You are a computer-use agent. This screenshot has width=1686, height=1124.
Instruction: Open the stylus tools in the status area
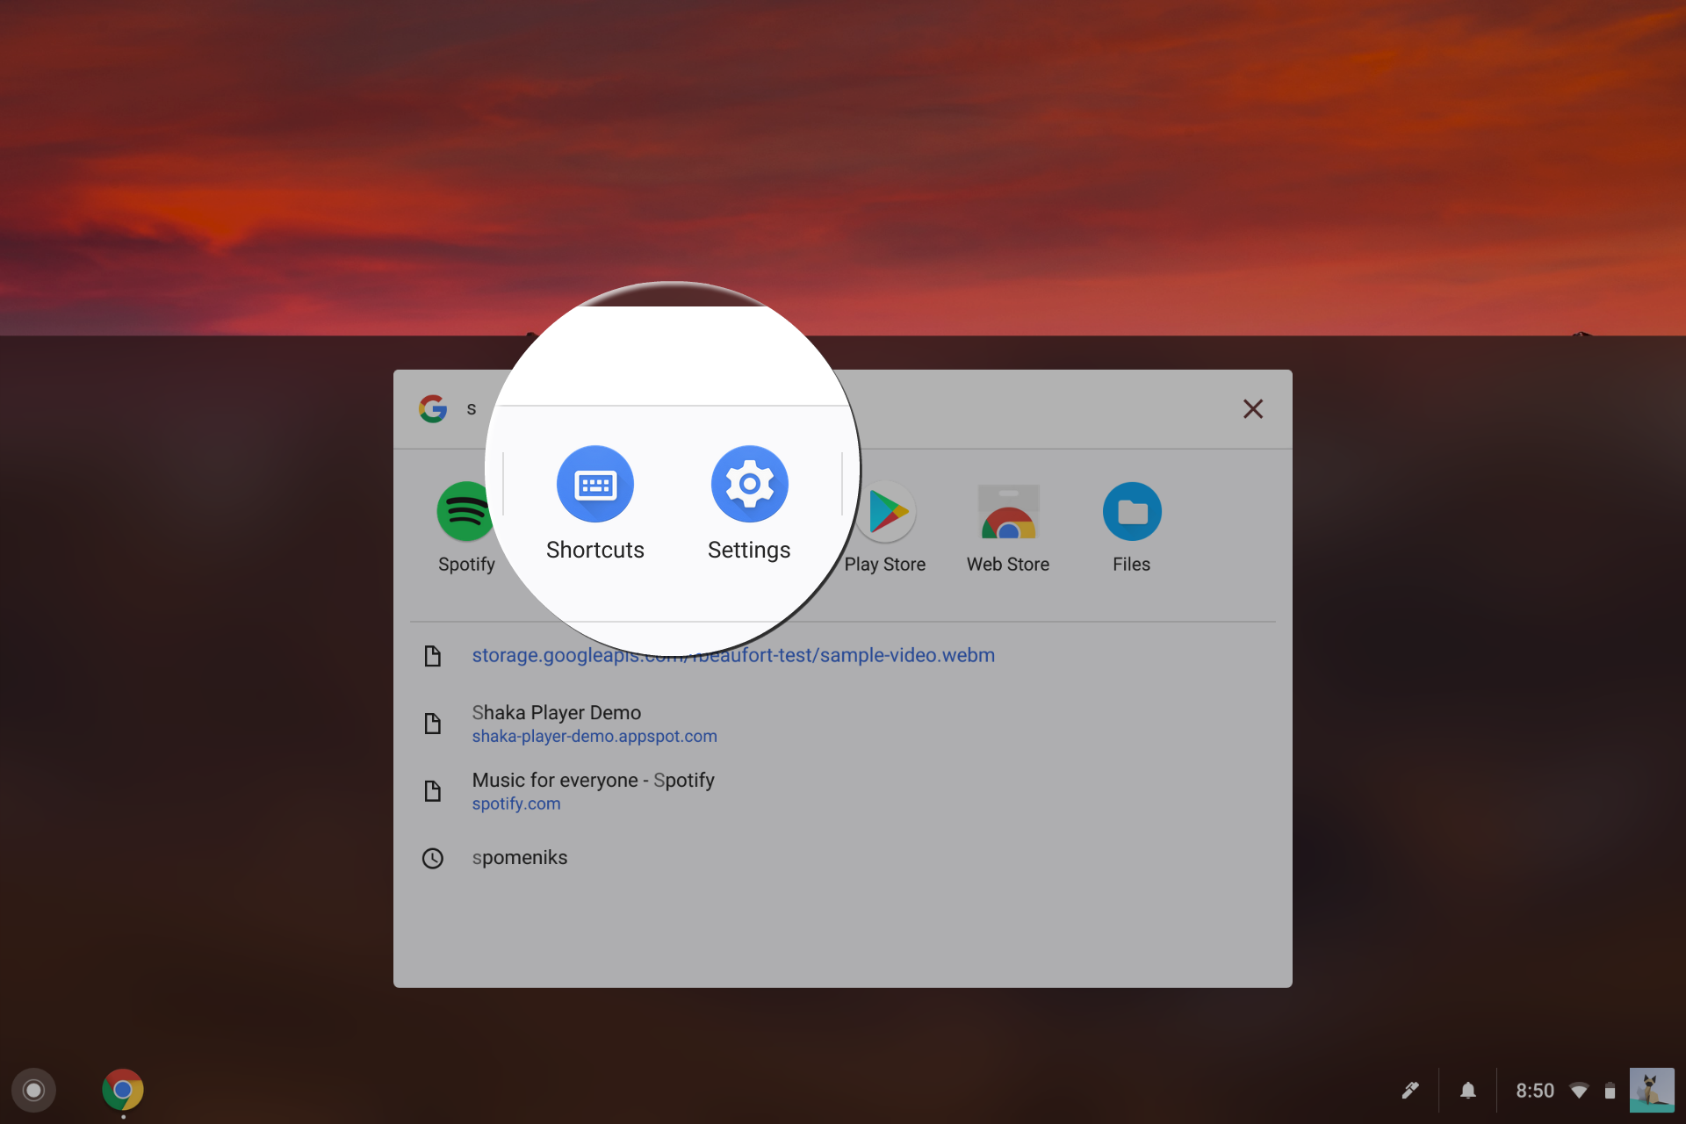(x=1411, y=1090)
